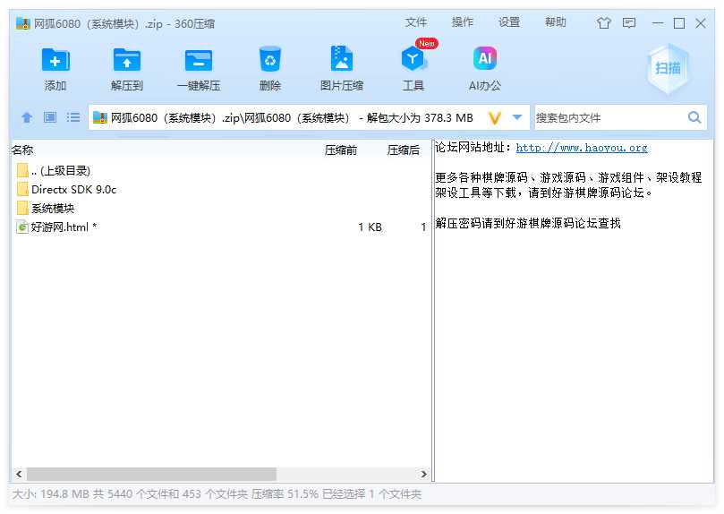Click the 添加 (Add) toolbar icon

(55, 60)
